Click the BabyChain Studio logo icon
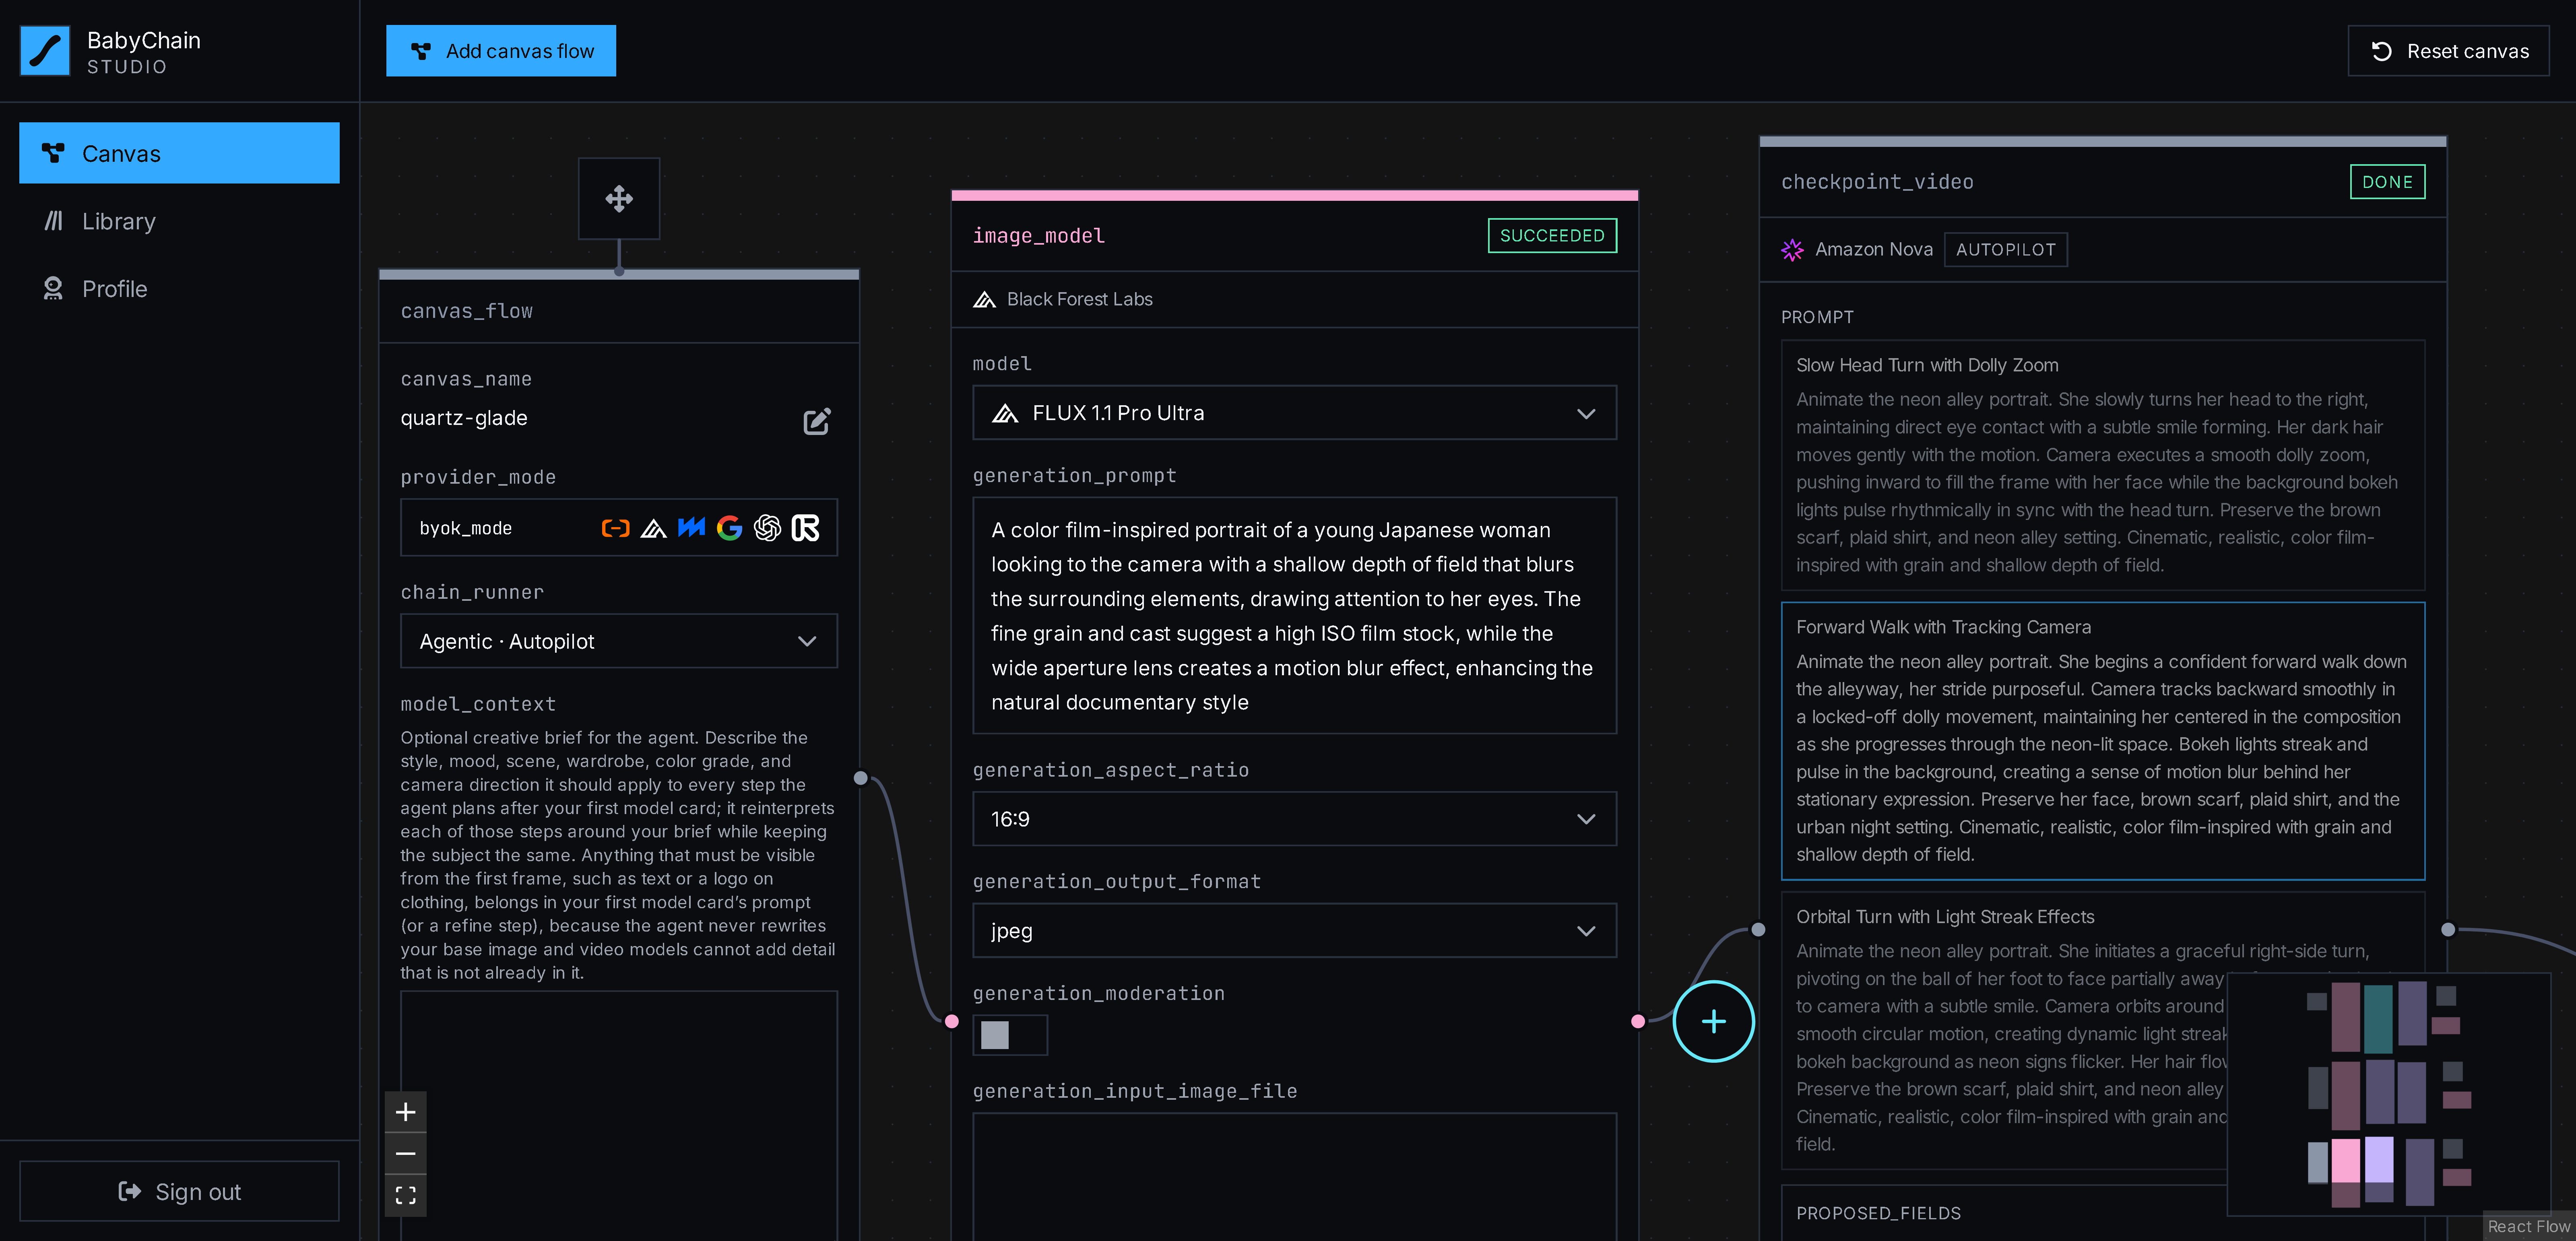Viewport: 2576px width, 1241px height. pyautogui.click(x=45, y=51)
